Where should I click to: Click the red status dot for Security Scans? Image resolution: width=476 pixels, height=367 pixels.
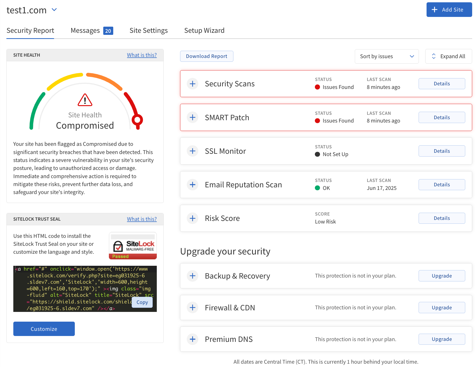pos(317,87)
